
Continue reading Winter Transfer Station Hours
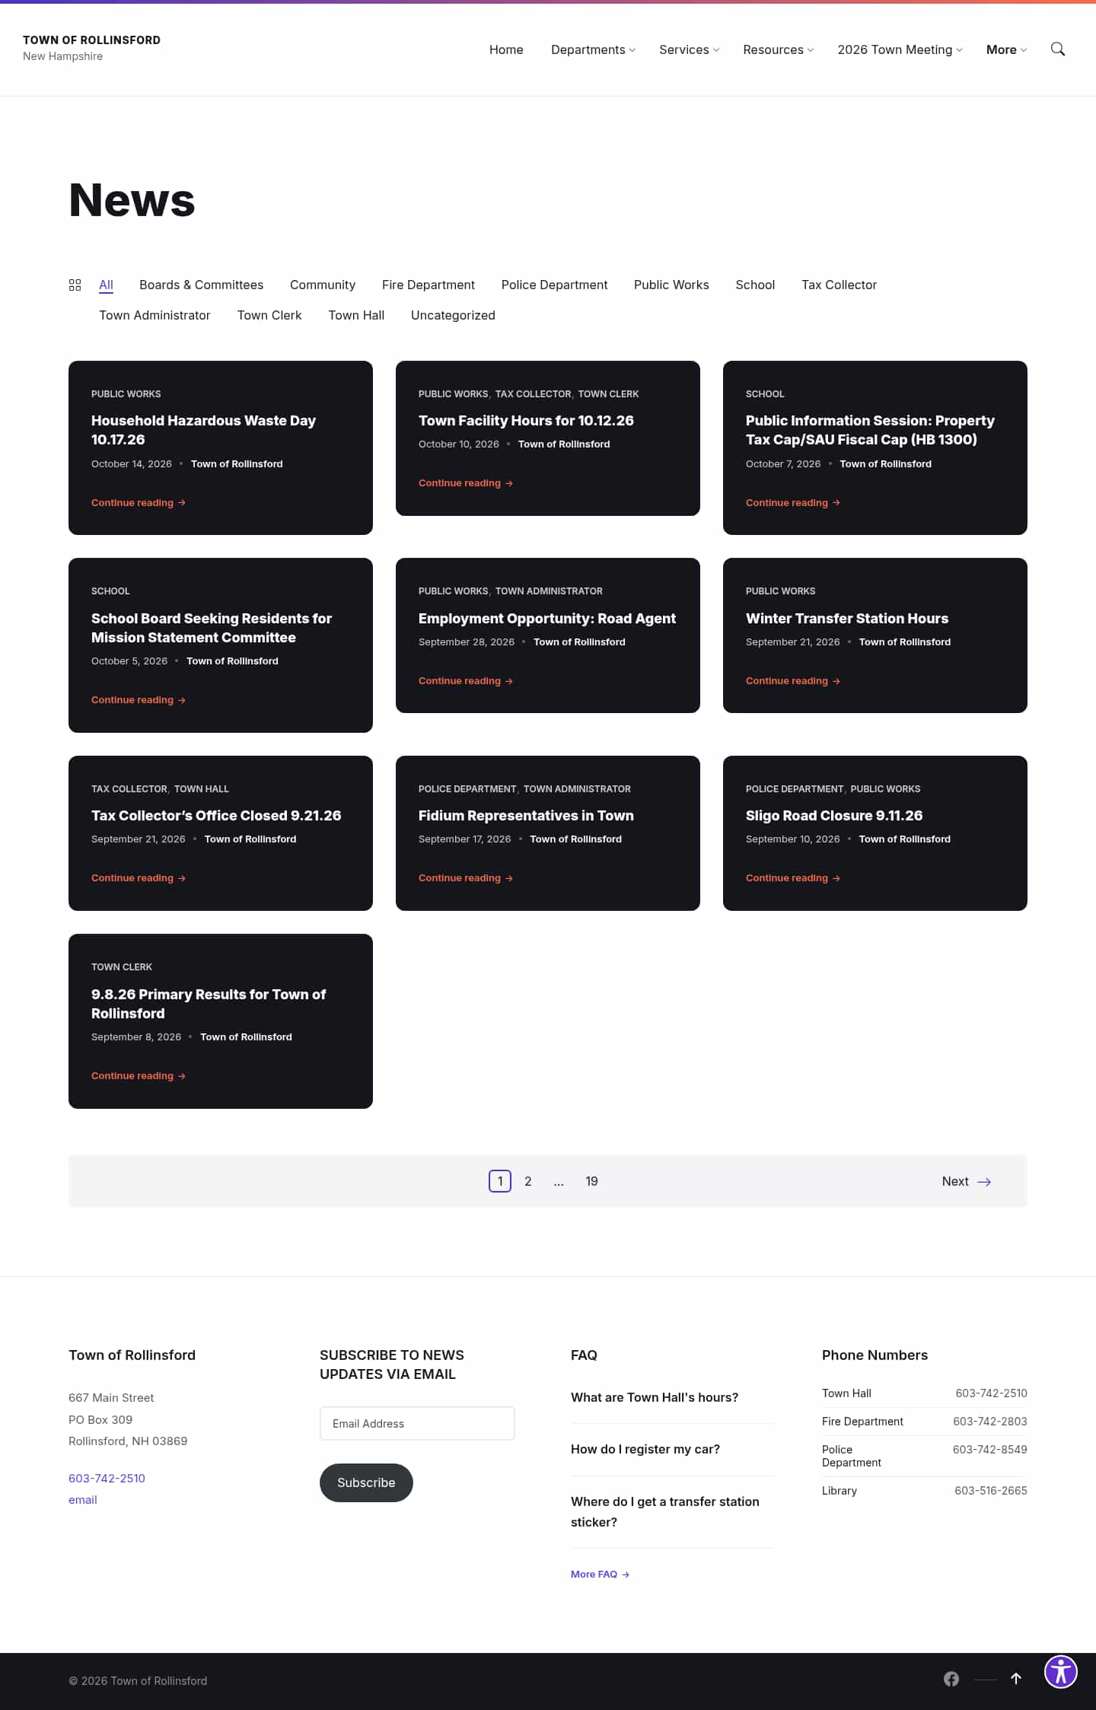[x=793, y=681]
